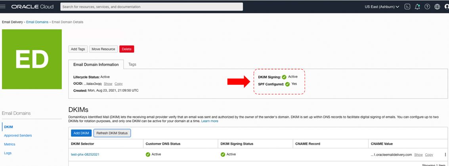Click Email Delivery breadcrumb
The height and width of the screenshot is (166, 449).
[x=12, y=22]
